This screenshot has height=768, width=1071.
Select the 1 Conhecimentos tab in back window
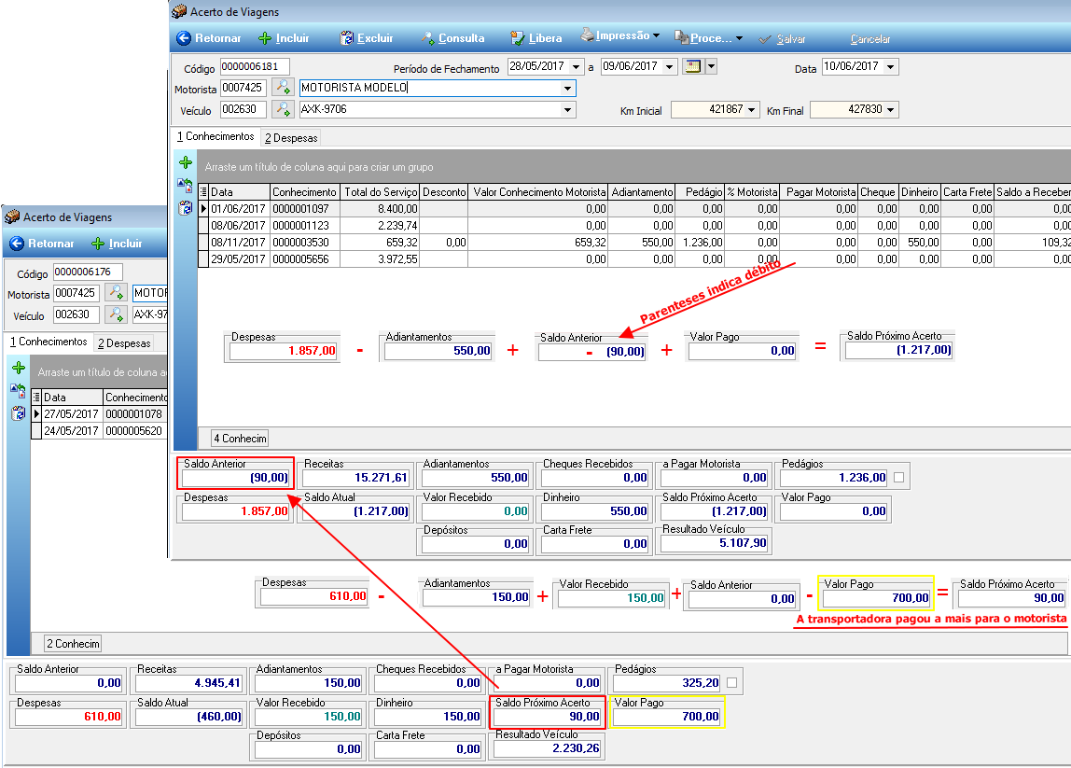pyautogui.click(x=49, y=342)
